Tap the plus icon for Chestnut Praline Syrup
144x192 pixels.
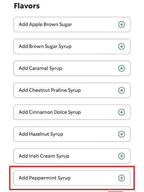click(122, 90)
